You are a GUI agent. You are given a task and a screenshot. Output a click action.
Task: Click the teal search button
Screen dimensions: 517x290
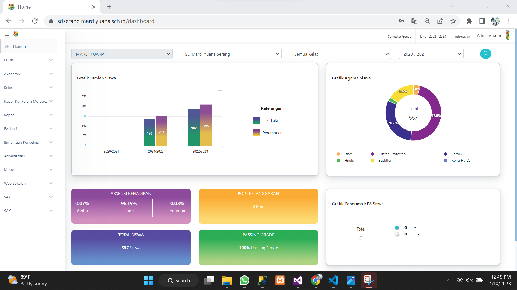(x=485, y=53)
